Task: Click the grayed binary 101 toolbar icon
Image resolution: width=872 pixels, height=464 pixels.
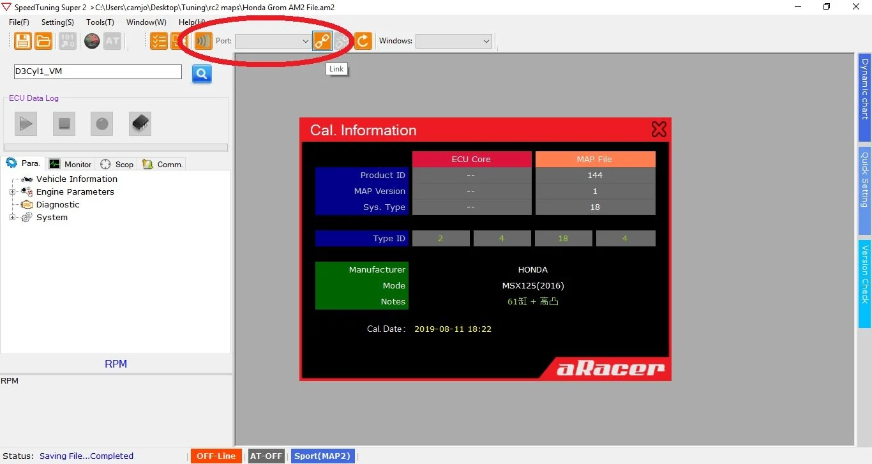Action: pos(68,41)
